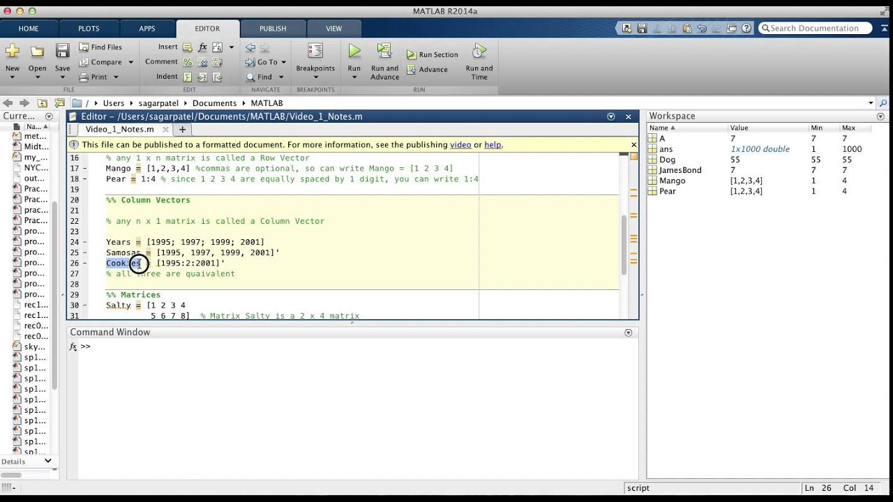Click line 24 breakpoint dash in editor
The image size is (893, 502).
coord(85,243)
